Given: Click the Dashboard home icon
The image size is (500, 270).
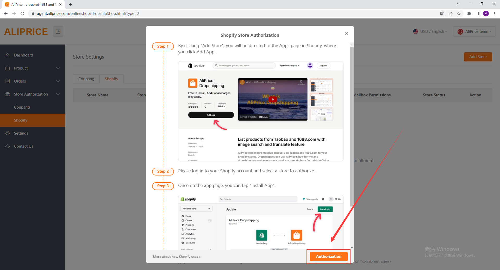Looking at the screenshot, I should coord(8,55).
